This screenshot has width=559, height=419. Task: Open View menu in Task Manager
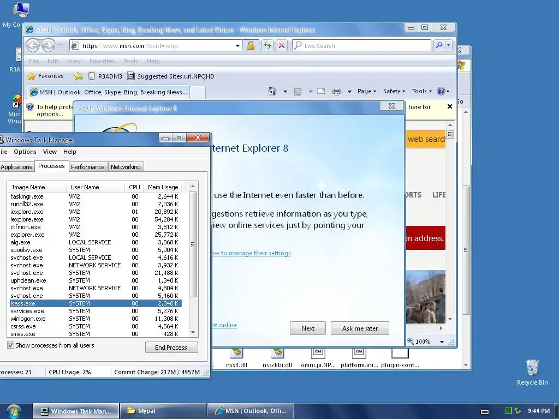click(x=50, y=152)
